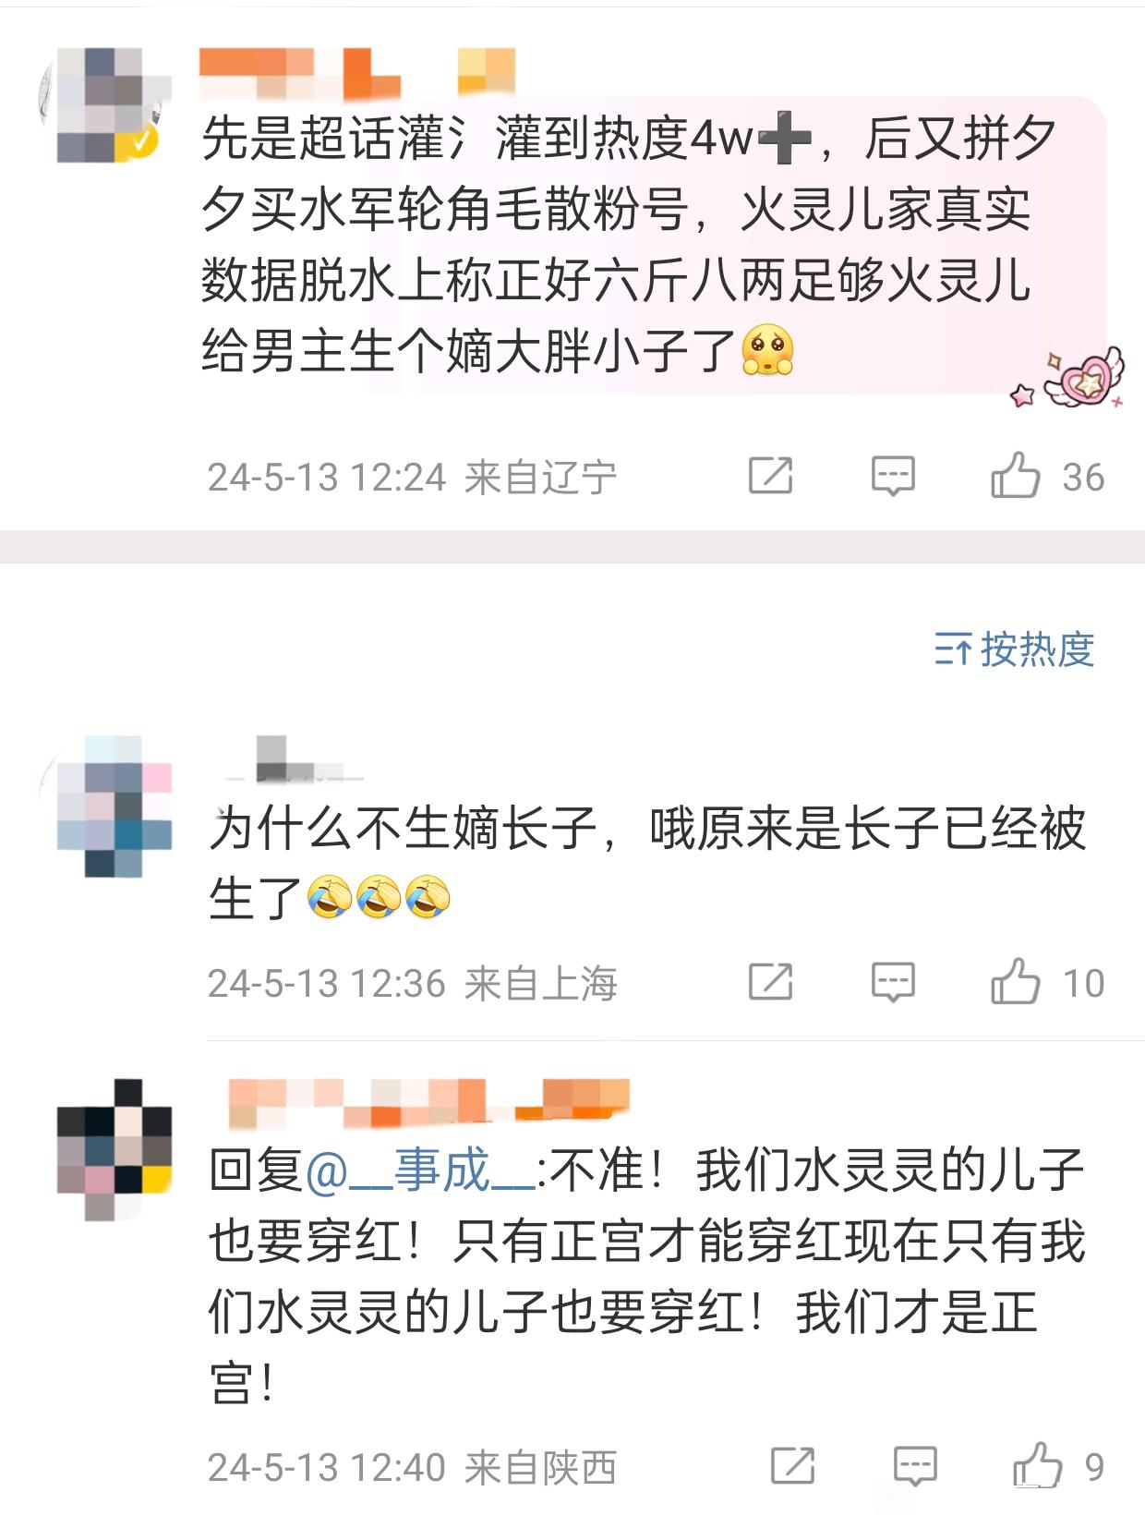Image resolution: width=1145 pixels, height=1528 pixels.
Task: Tap the repost icon on the Liaoning comment
Action: coord(770,477)
